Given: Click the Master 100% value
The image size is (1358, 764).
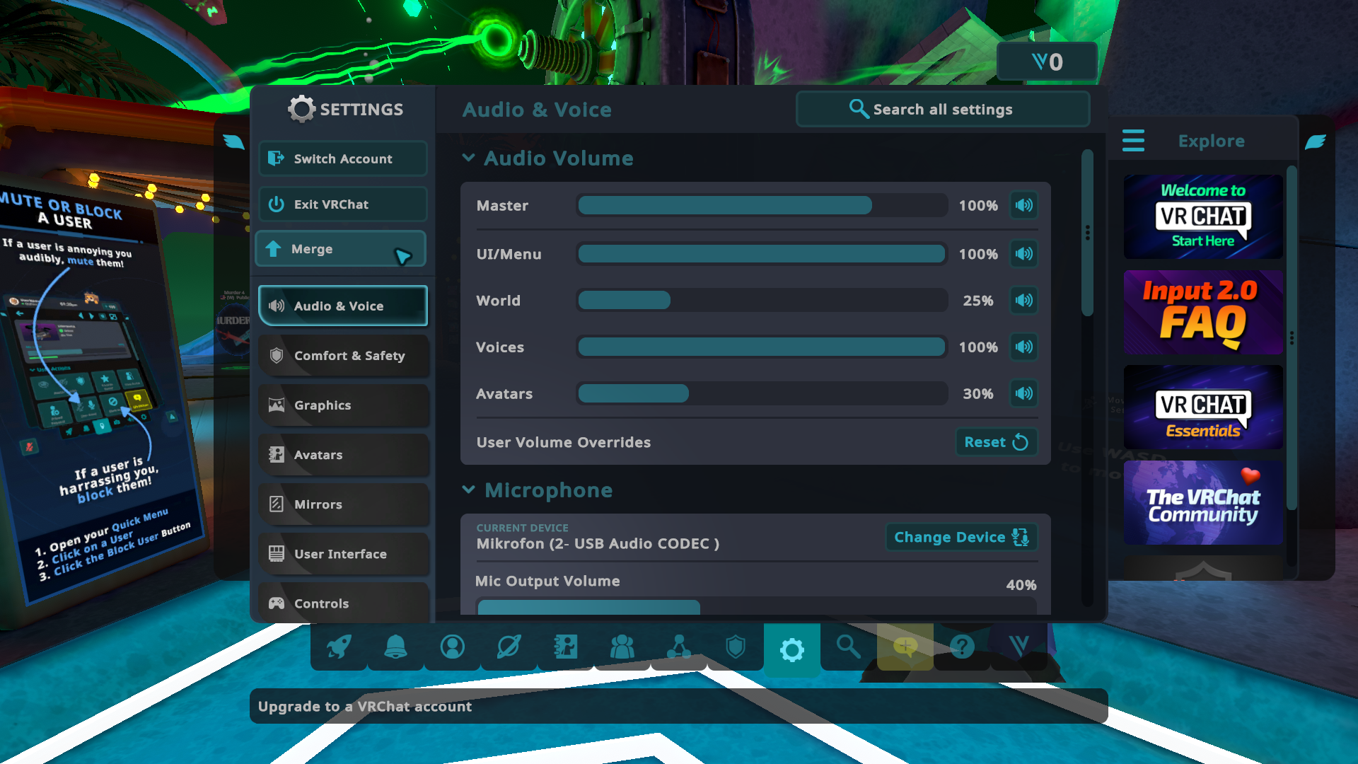Looking at the screenshot, I should coord(978,206).
